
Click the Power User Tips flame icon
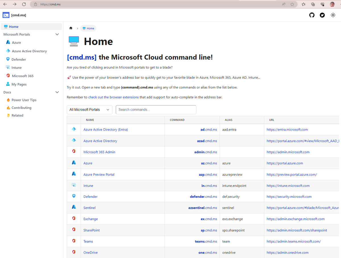[x=8, y=100]
